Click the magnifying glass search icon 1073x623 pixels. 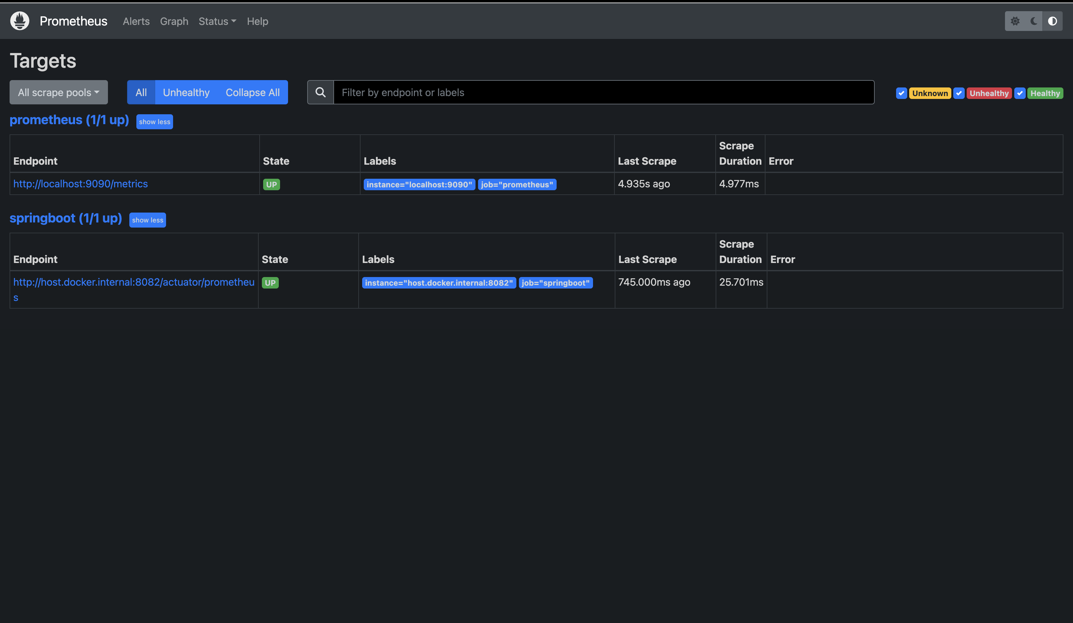click(x=320, y=92)
